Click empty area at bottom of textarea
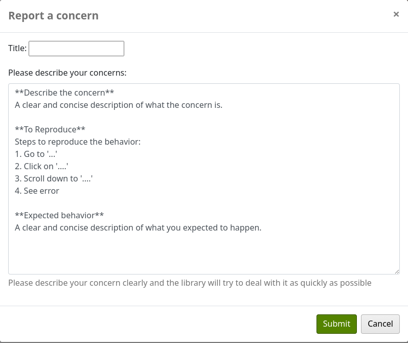This screenshot has width=408, height=343. click(203, 254)
